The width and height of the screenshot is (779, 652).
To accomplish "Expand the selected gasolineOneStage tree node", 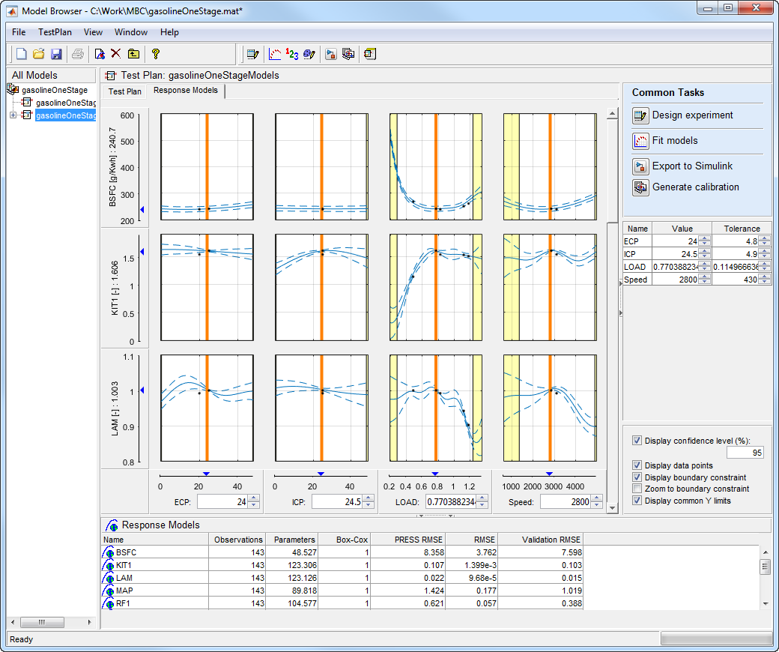I will tap(13, 115).
